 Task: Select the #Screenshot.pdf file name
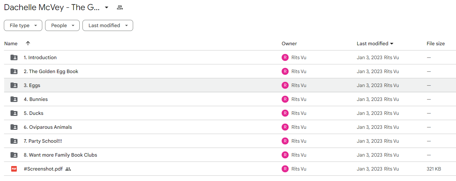click(x=43, y=169)
